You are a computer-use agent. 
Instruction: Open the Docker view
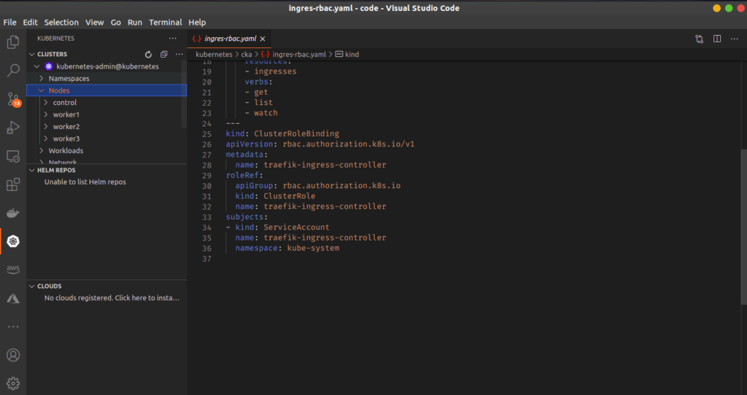[13, 213]
